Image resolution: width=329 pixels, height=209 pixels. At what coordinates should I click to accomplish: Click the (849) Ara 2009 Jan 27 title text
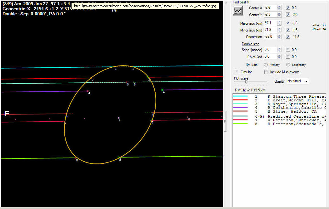(x=25, y=4)
